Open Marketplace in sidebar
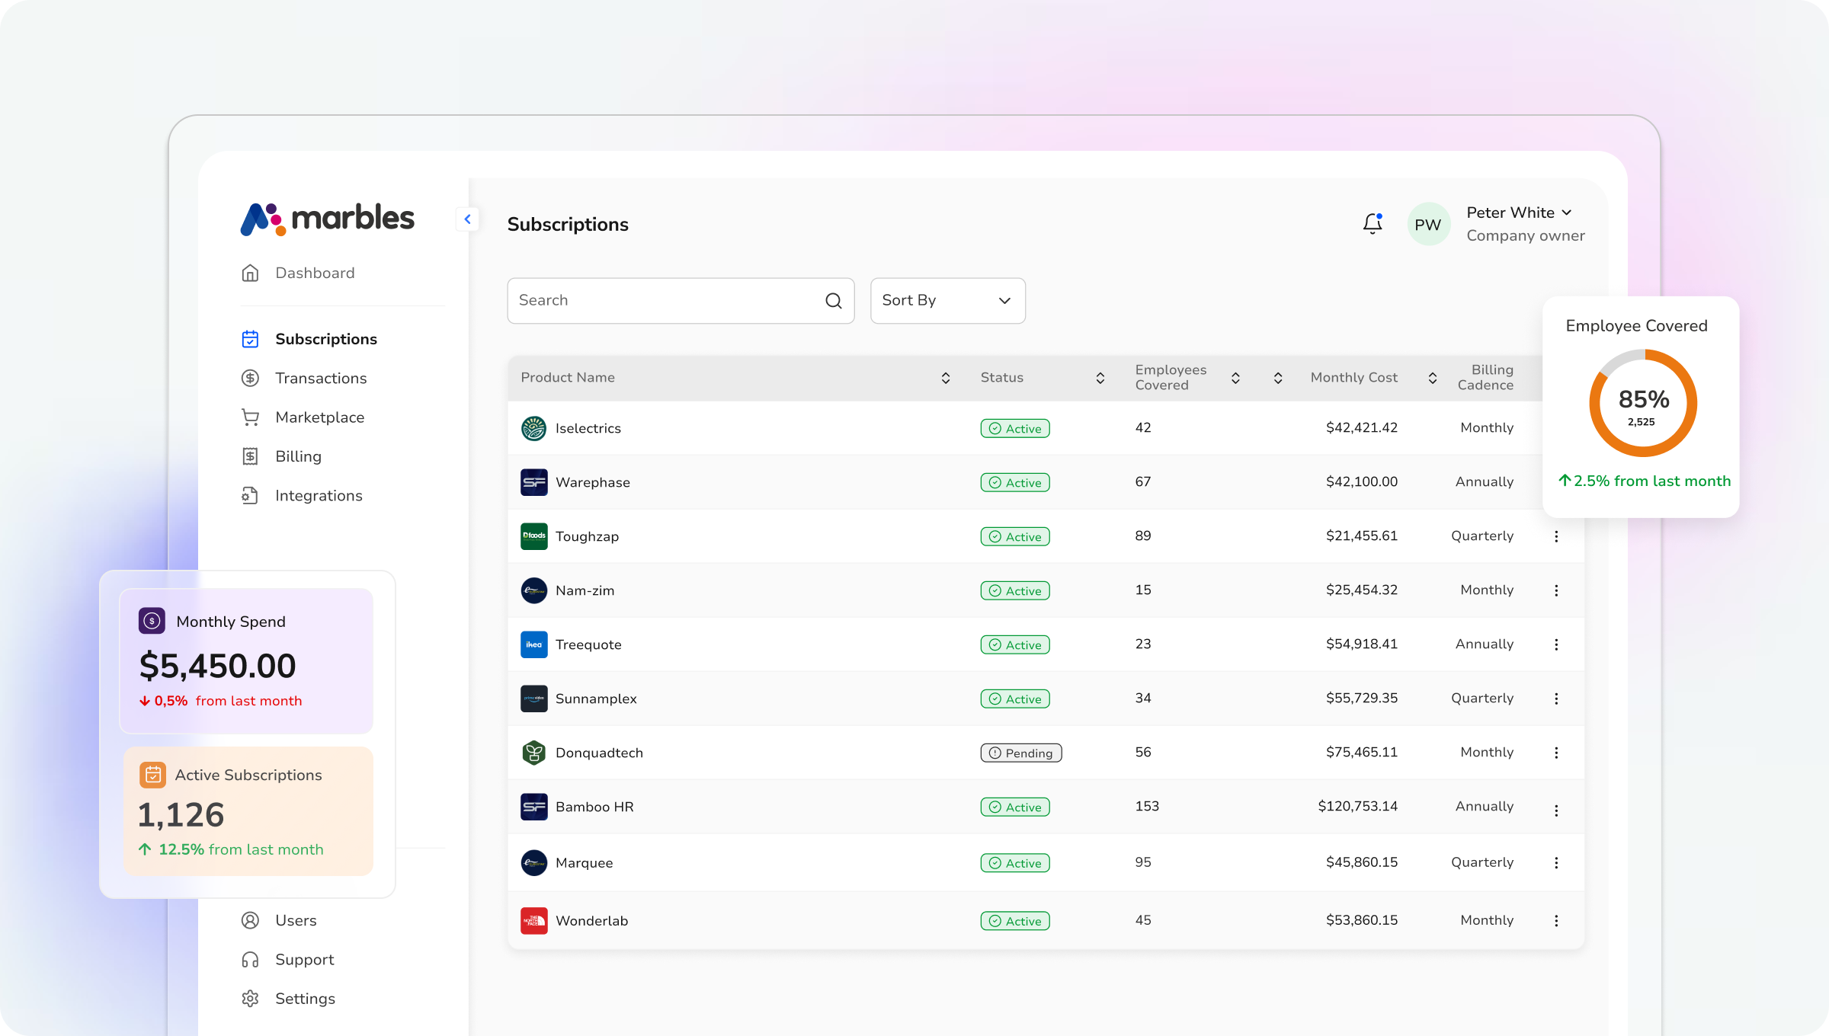 tap(303, 417)
